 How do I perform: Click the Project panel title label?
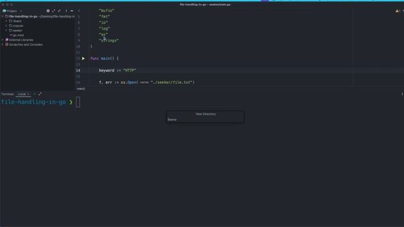coord(11,11)
